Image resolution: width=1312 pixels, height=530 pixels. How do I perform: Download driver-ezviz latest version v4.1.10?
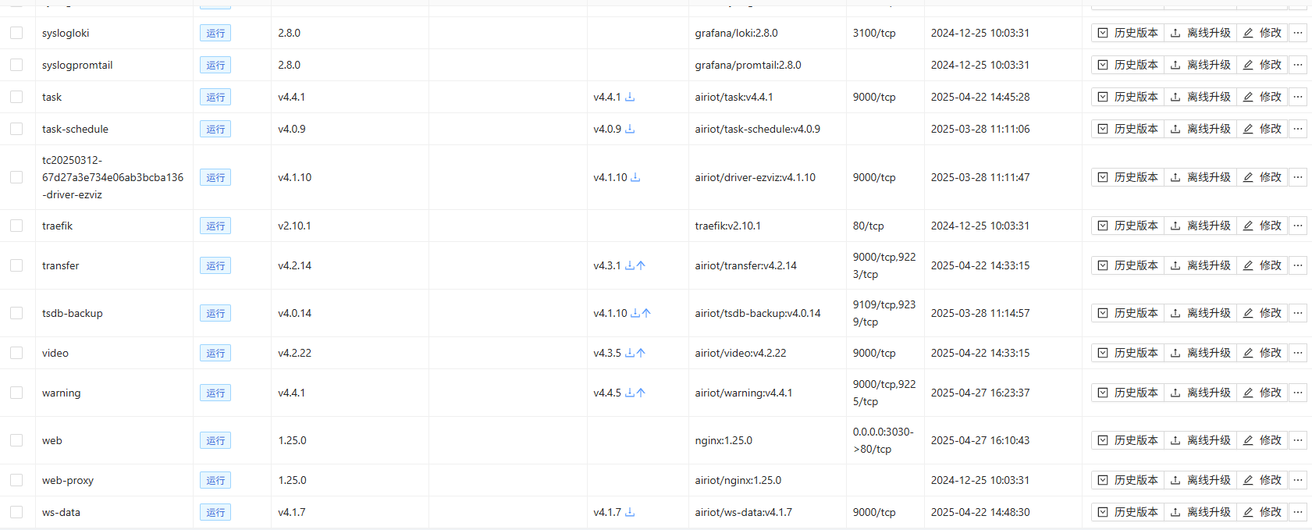[x=635, y=177]
